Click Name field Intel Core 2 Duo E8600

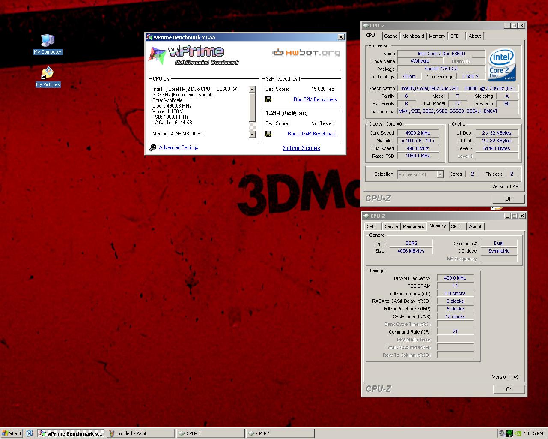[x=441, y=54]
